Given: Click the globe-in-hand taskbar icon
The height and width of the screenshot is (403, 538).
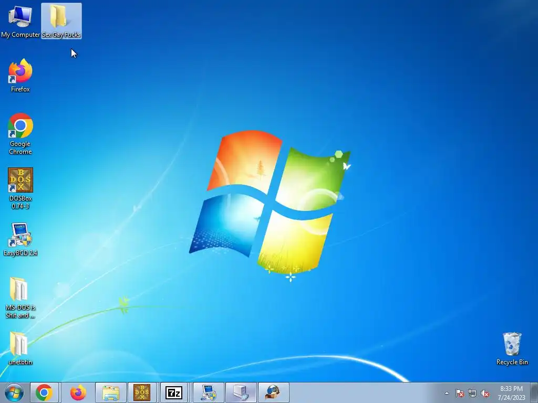Looking at the screenshot, I should [273, 393].
